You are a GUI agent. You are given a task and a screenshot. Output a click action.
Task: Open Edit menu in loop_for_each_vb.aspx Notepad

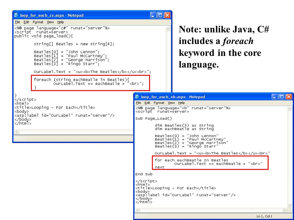pos(147,103)
